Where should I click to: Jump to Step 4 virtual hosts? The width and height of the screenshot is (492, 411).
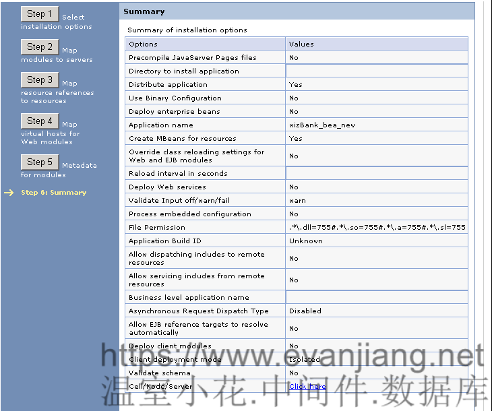[x=40, y=121]
